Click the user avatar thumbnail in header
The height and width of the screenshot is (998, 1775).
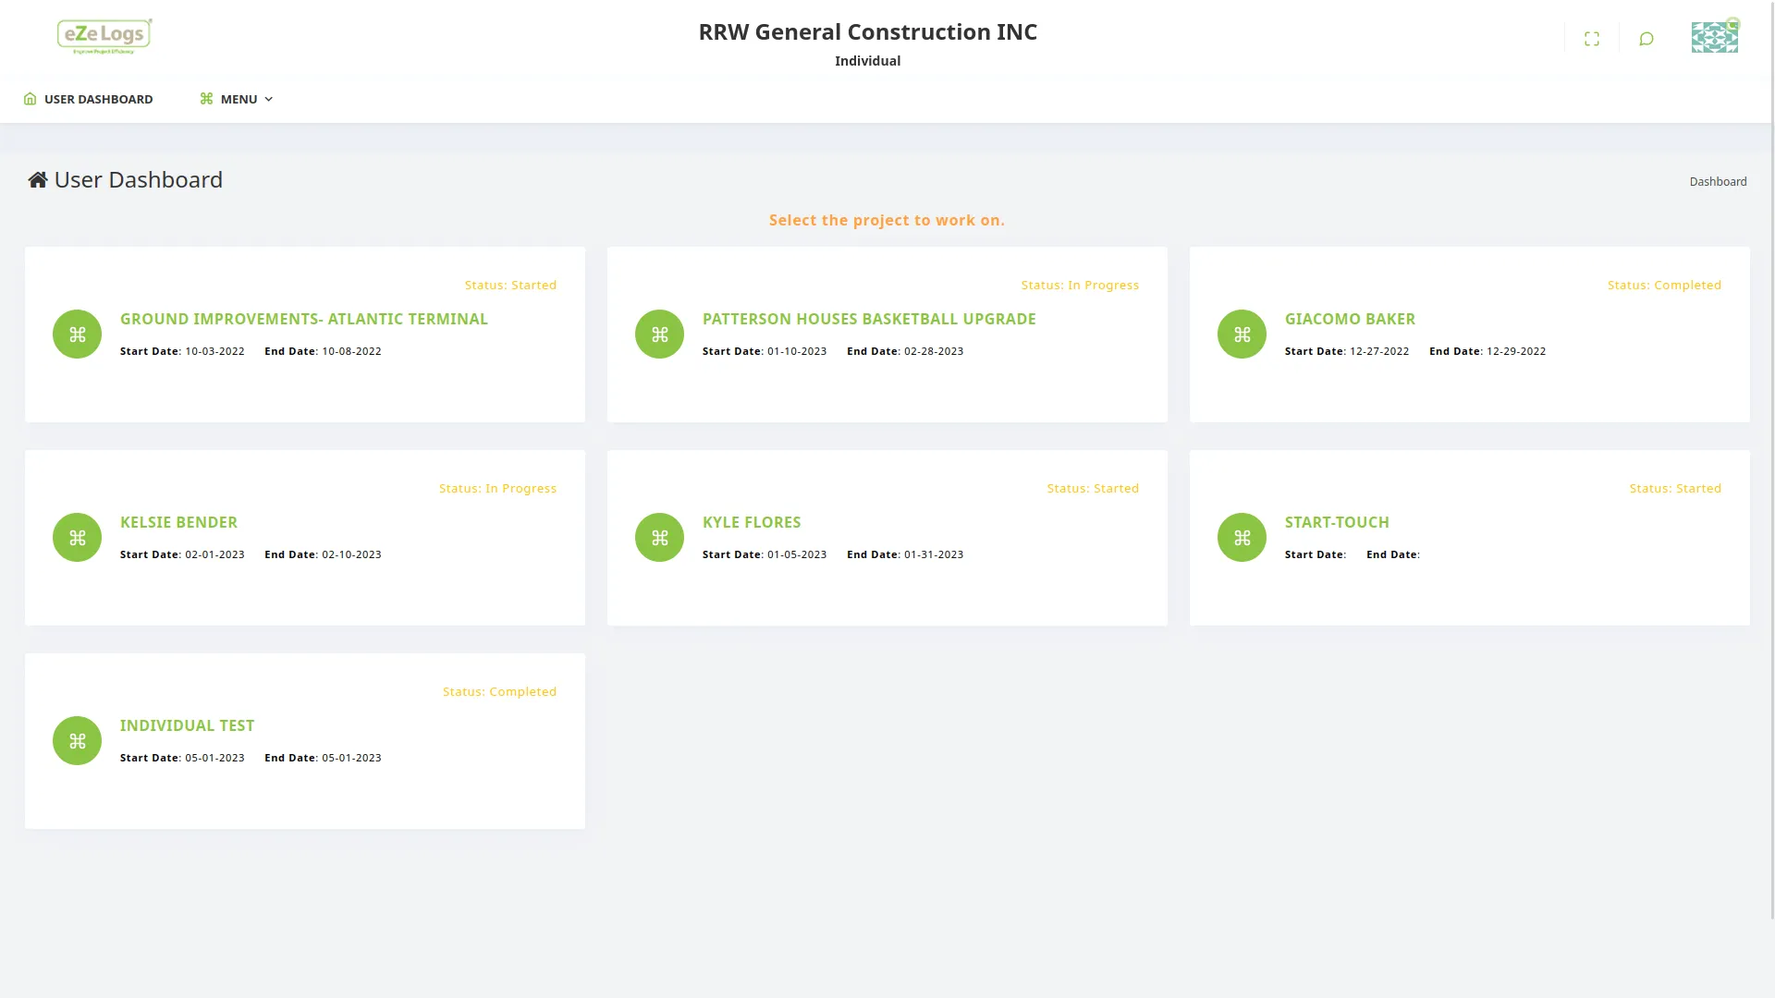coord(1714,38)
